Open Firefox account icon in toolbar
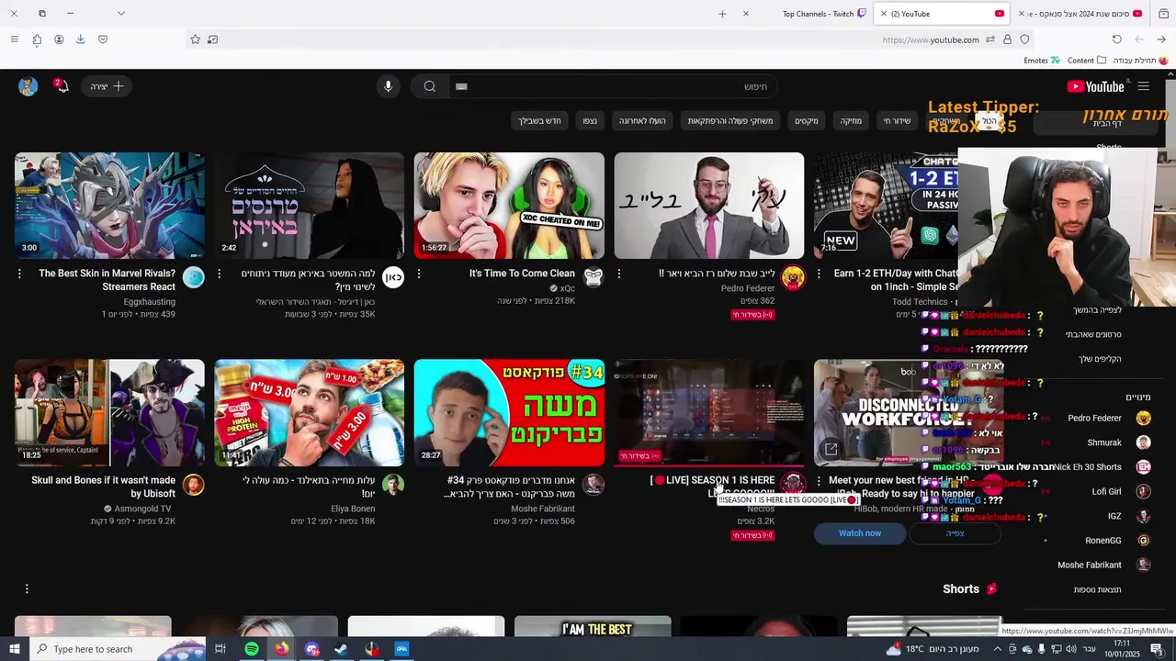The height and width of the screenshot is (661, 1176). (59, 39)
